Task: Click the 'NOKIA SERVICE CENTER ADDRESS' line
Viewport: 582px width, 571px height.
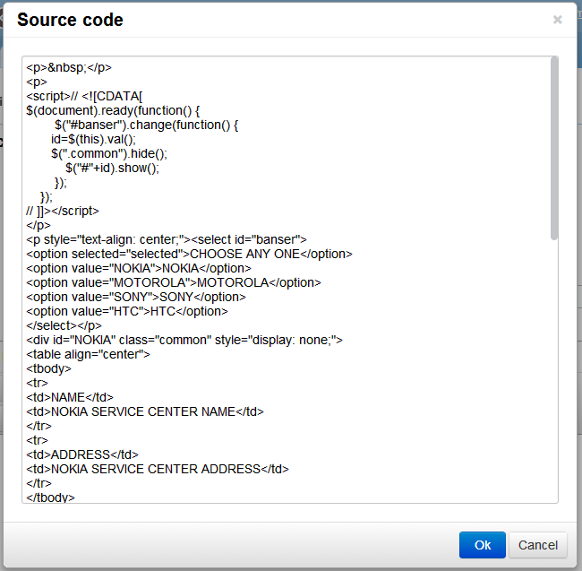Action: pos(158,469)
